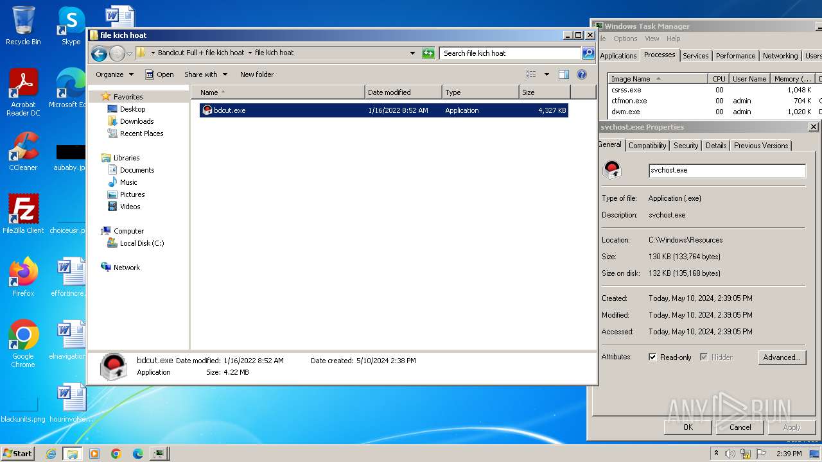
Task: Click the Edge taskbar icon
Action: pyautogui.click(x=137, y=454)
